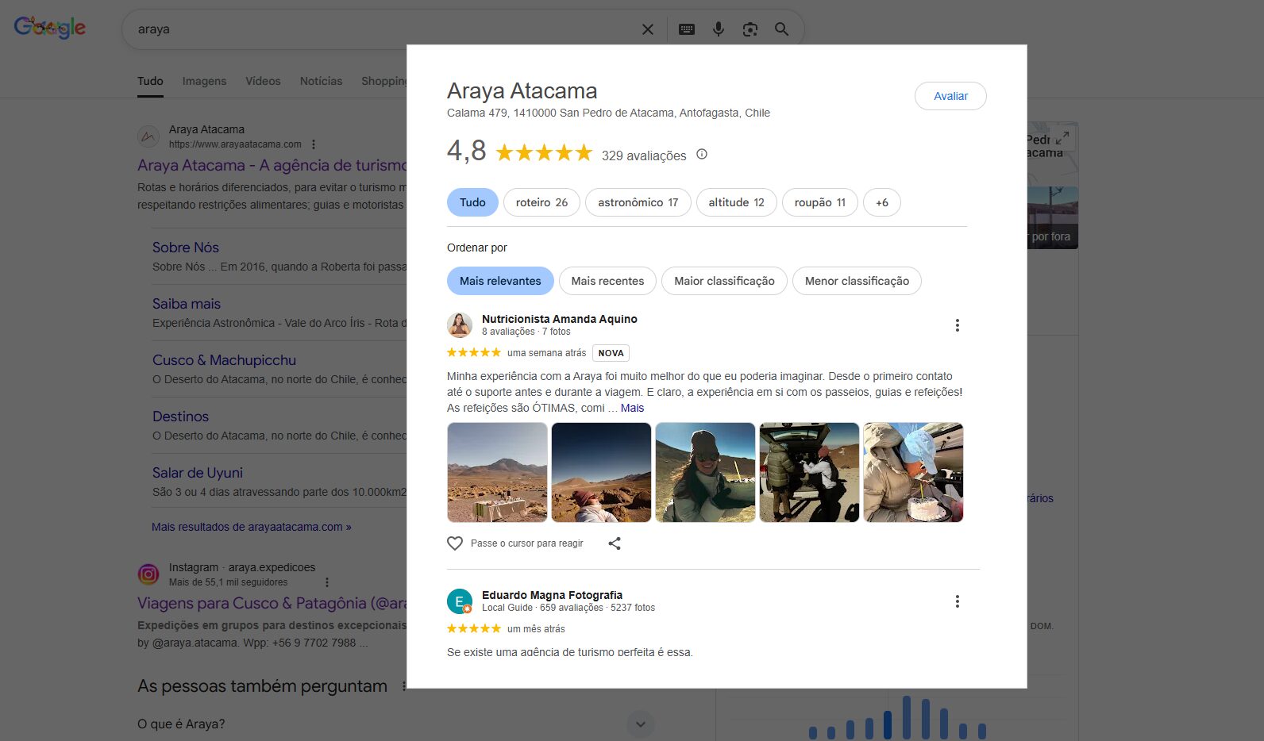Viewport: 1264px width, 741px height.
Task: Filter reviews by 'astronômico' topic chip
Action: (638, 202)
